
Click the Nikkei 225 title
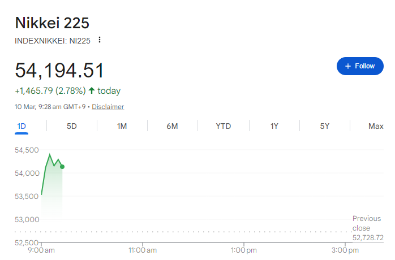click(x=52, y=23)
